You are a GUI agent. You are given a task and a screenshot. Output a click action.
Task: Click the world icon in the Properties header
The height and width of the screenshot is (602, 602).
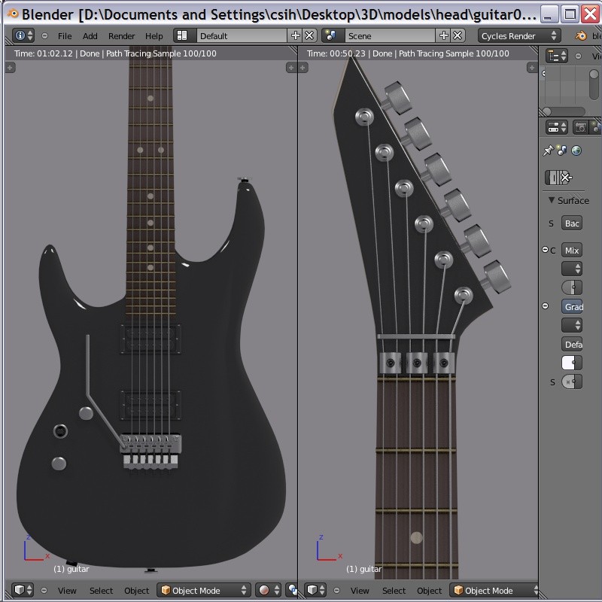(x=575, y=150)
